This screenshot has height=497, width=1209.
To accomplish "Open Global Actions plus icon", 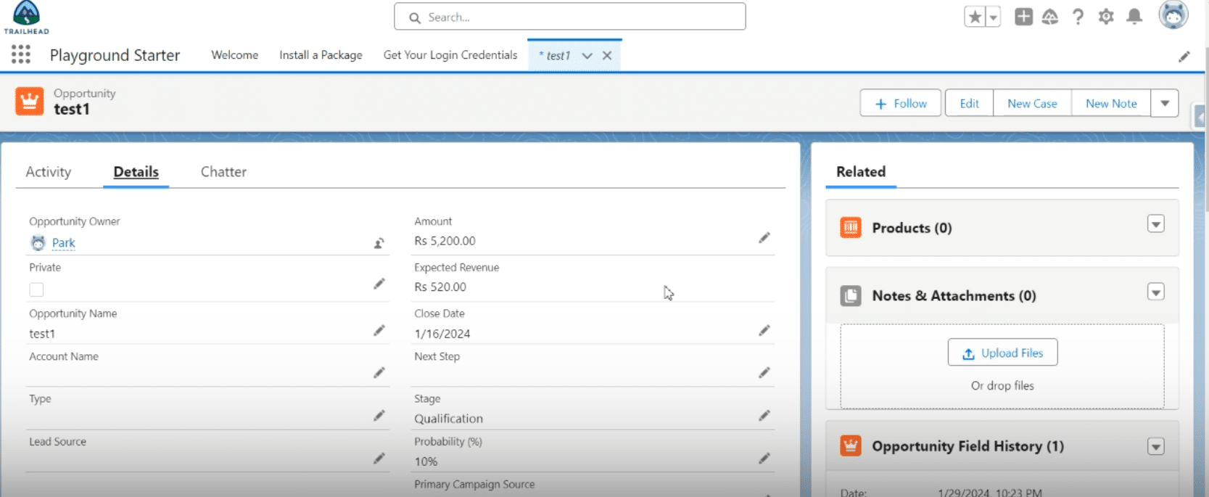I will click(x=1023, y=17).
